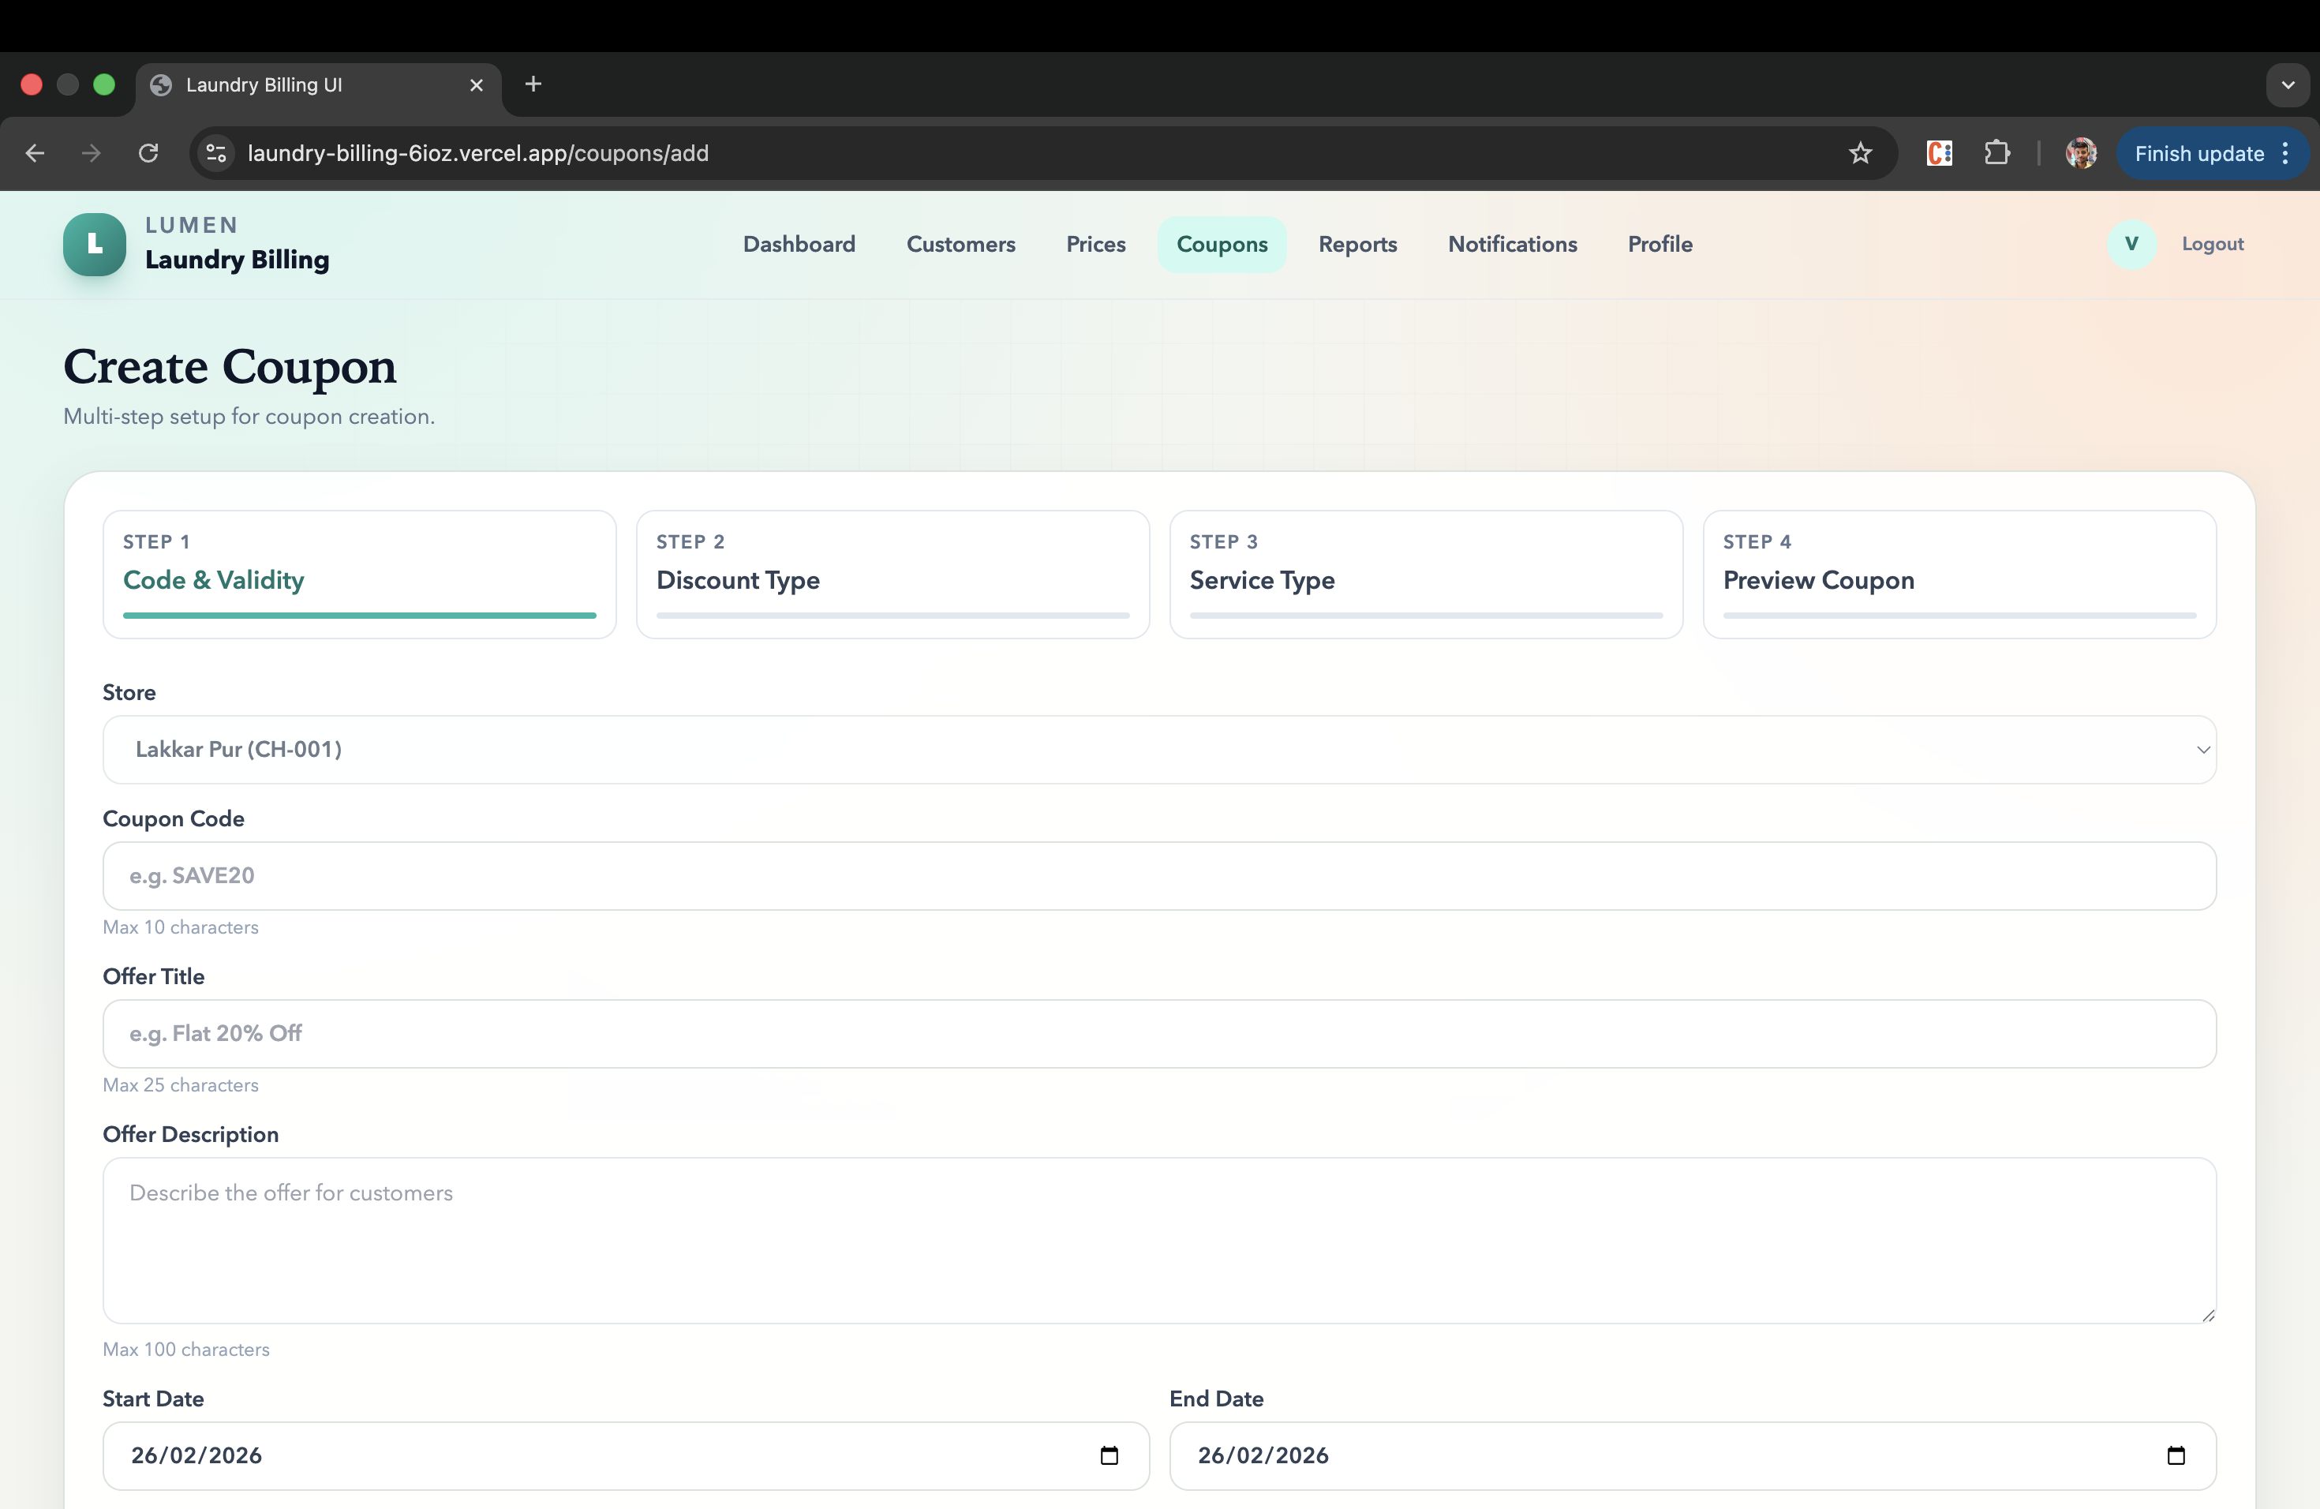Open the browser extensions puzzle icon
This screenshot has width=2320, height=1509.
[1996, 153]
